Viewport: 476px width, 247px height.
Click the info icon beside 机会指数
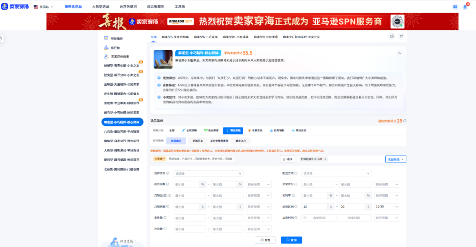[x=167, y=184]
